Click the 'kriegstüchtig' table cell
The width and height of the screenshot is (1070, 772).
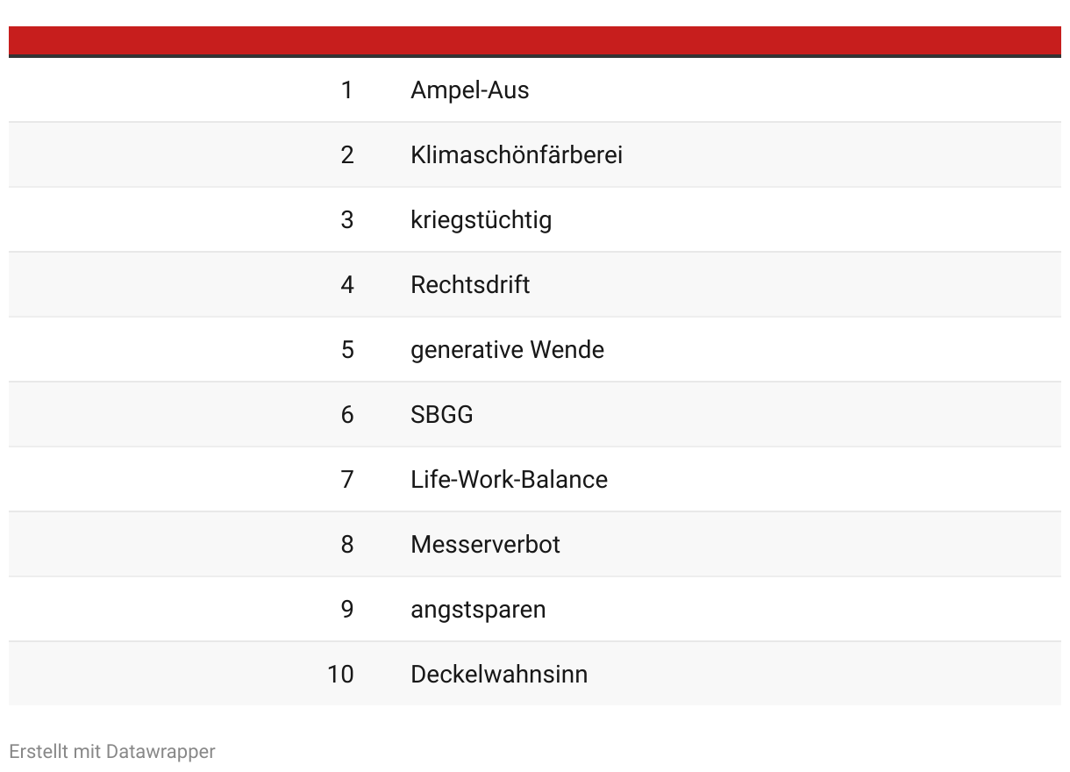pos(481,220)
